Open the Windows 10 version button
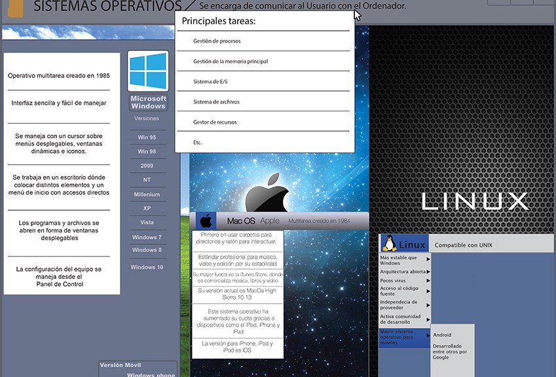556x377 pixels. click(147, 267)
